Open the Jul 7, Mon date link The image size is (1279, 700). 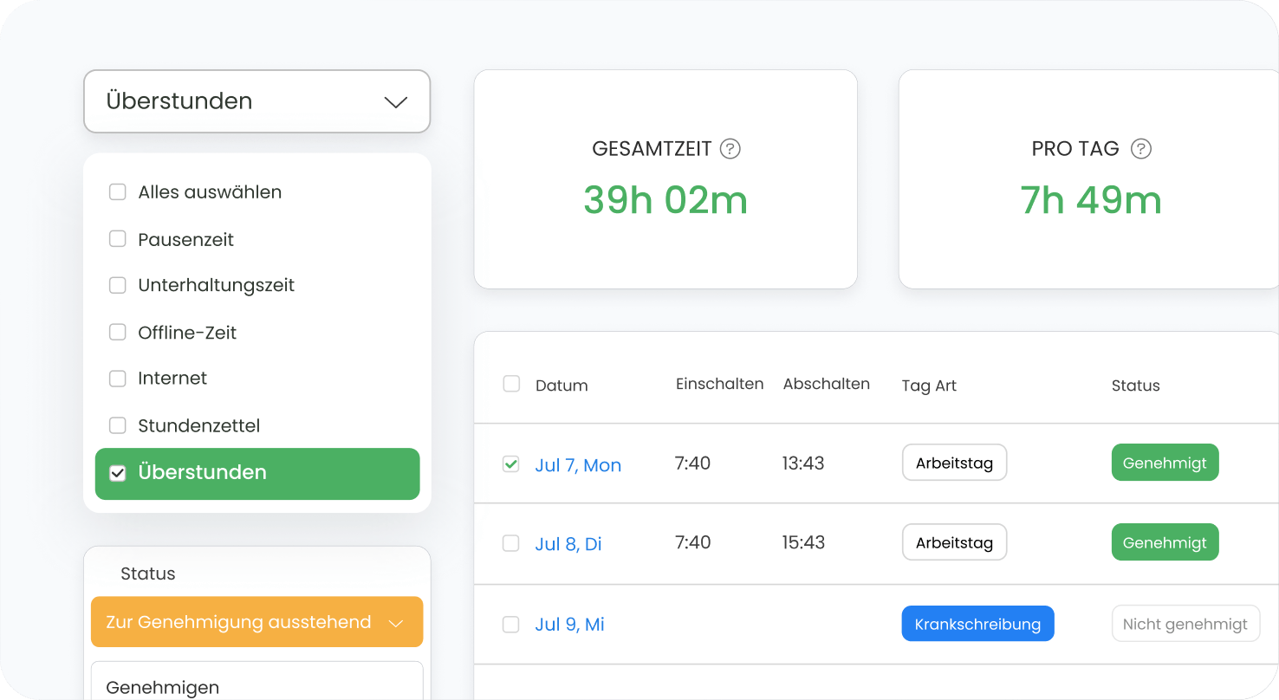[x=578, y=465]
